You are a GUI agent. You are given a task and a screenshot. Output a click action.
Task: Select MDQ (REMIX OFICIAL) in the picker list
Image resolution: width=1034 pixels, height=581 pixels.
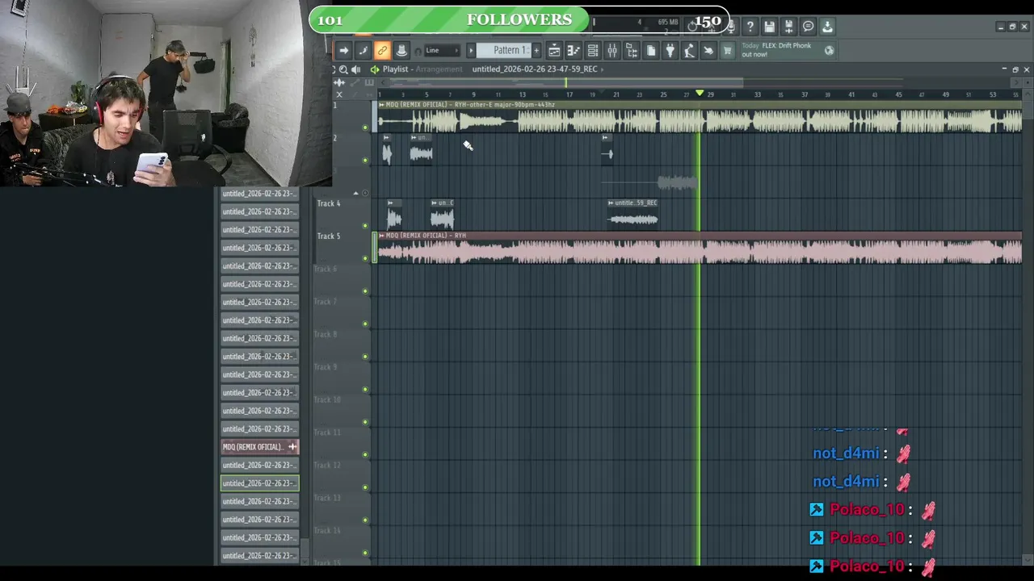(x=259, y=447)
